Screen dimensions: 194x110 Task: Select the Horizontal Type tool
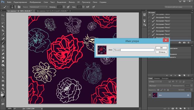click(x=3, y=73)
